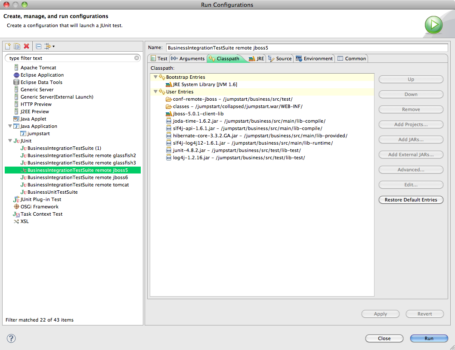Viewport: 455px width, 350px height.
Task: Click the HTTP Preview icon
Action: (16, 104)
